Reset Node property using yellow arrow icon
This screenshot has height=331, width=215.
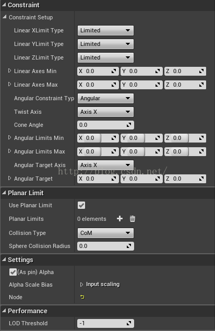(82, 297)
